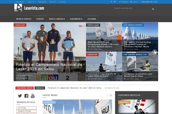
Task: Open 4.7 Youth worlds link
Action: pos(27,108)
